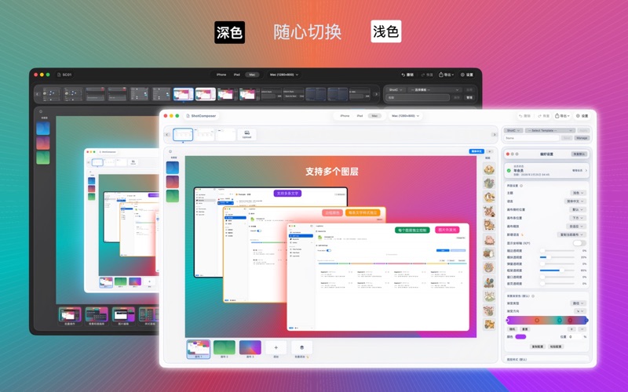Select the first animal sticker in sidebar
628x392 pixels.
488,169
